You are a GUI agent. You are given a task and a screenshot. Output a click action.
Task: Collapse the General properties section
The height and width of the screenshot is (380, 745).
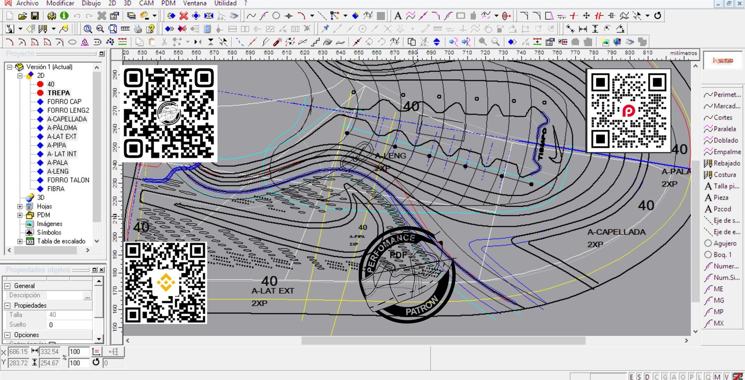7,286
